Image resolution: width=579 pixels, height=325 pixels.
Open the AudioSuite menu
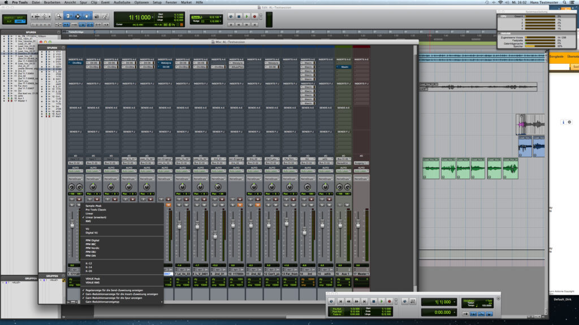(x=122, y=2)
